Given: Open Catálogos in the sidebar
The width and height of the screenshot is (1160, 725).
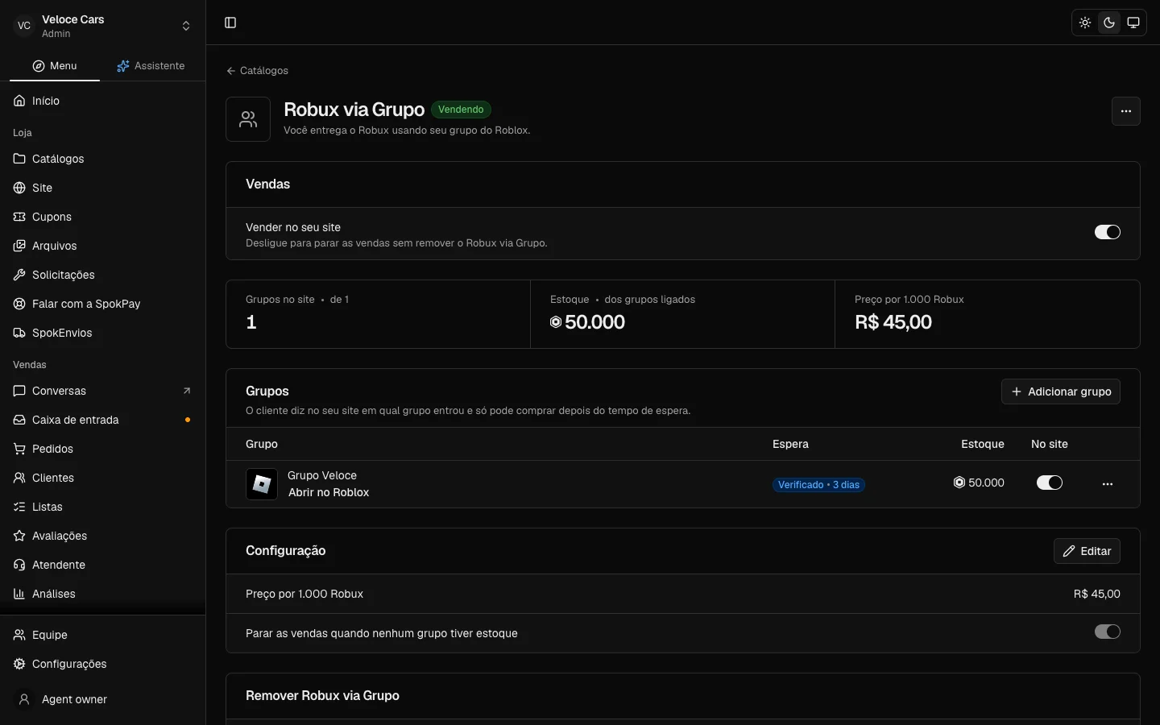Looking at the screenshot, I should tap(102, 159).
